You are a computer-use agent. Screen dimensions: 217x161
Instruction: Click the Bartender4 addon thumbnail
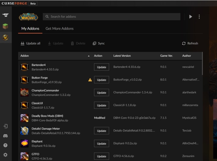[24, 67]
